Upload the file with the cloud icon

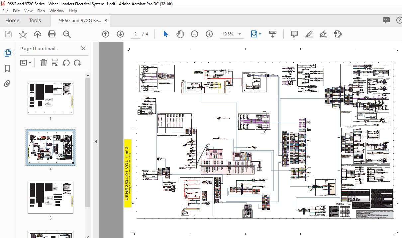38,34
